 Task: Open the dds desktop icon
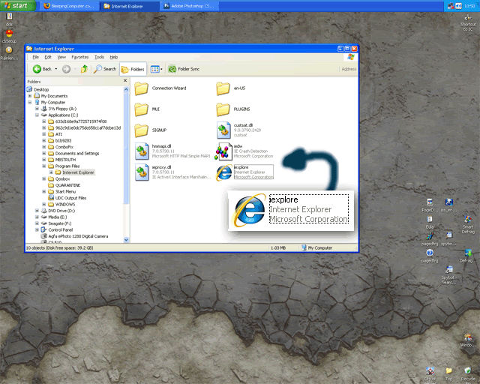(x=10, y=19)
